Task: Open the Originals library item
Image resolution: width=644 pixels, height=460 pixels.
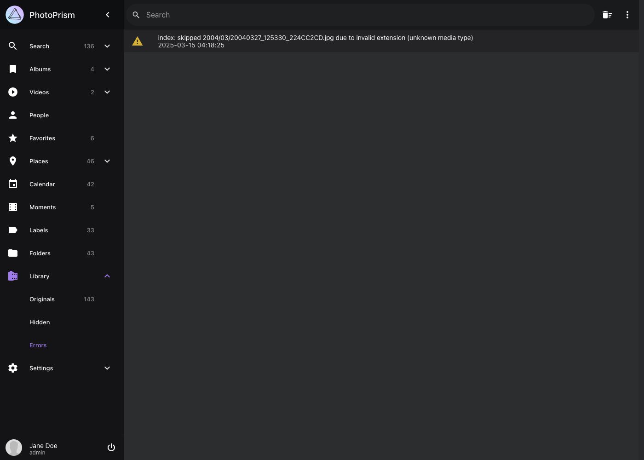Action: pyautogui.click(x=42, y=299)
